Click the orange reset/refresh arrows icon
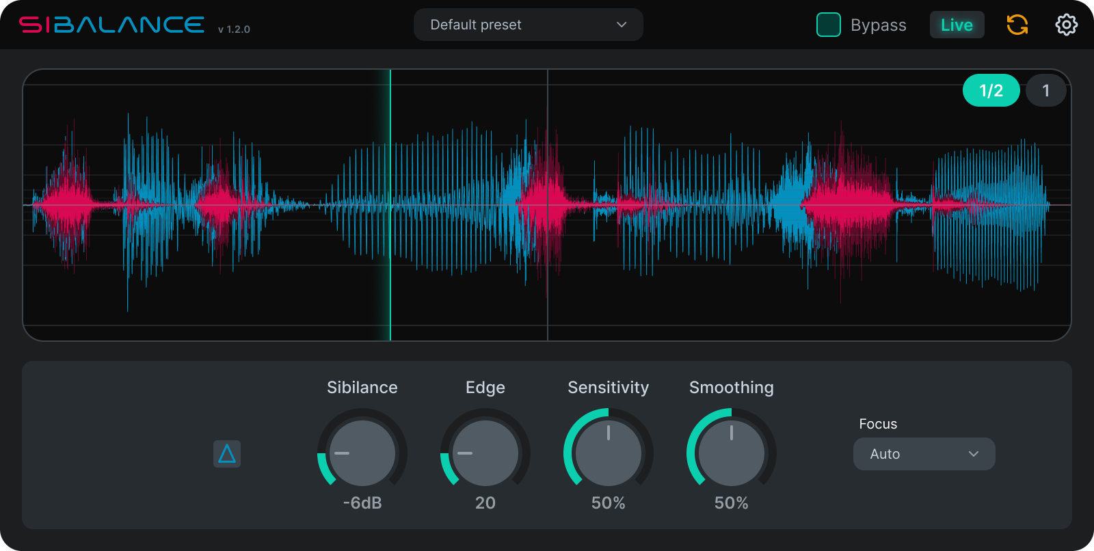This screenshot has height=551, width=1094. pyautogui.click(x=1017, y=25)
